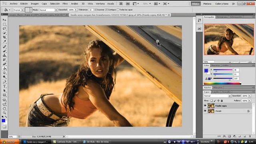Select the Clone Stamp tool

[4, 55]
